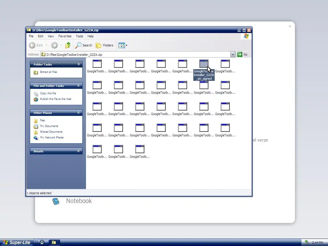Click the 2:44 PM clock
This screenshot has width=328, height=246.
tap(317, 243)
